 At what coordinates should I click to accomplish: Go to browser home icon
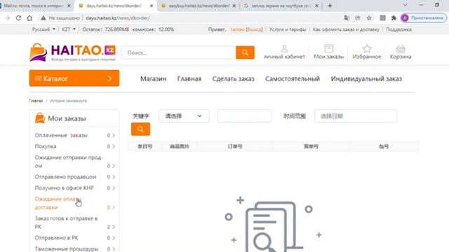pyautogui.click(x=29, y=17)
